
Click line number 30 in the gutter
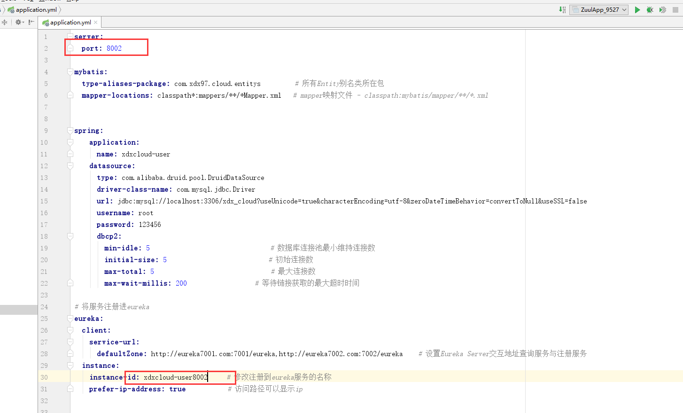[x=44, y=377]
